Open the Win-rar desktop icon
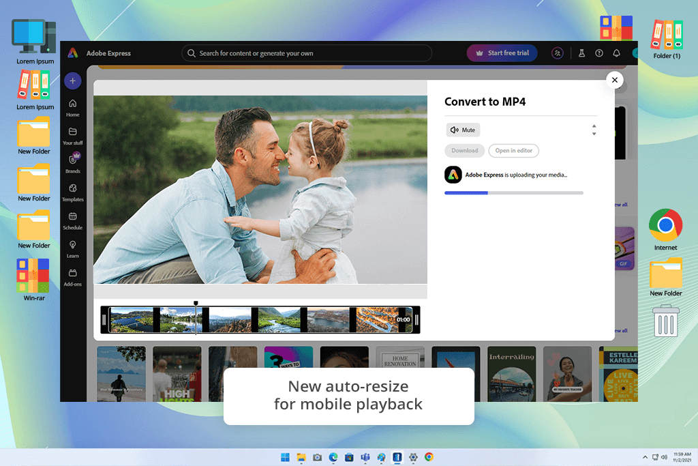 pyautogui.click(x=34, y=280)
